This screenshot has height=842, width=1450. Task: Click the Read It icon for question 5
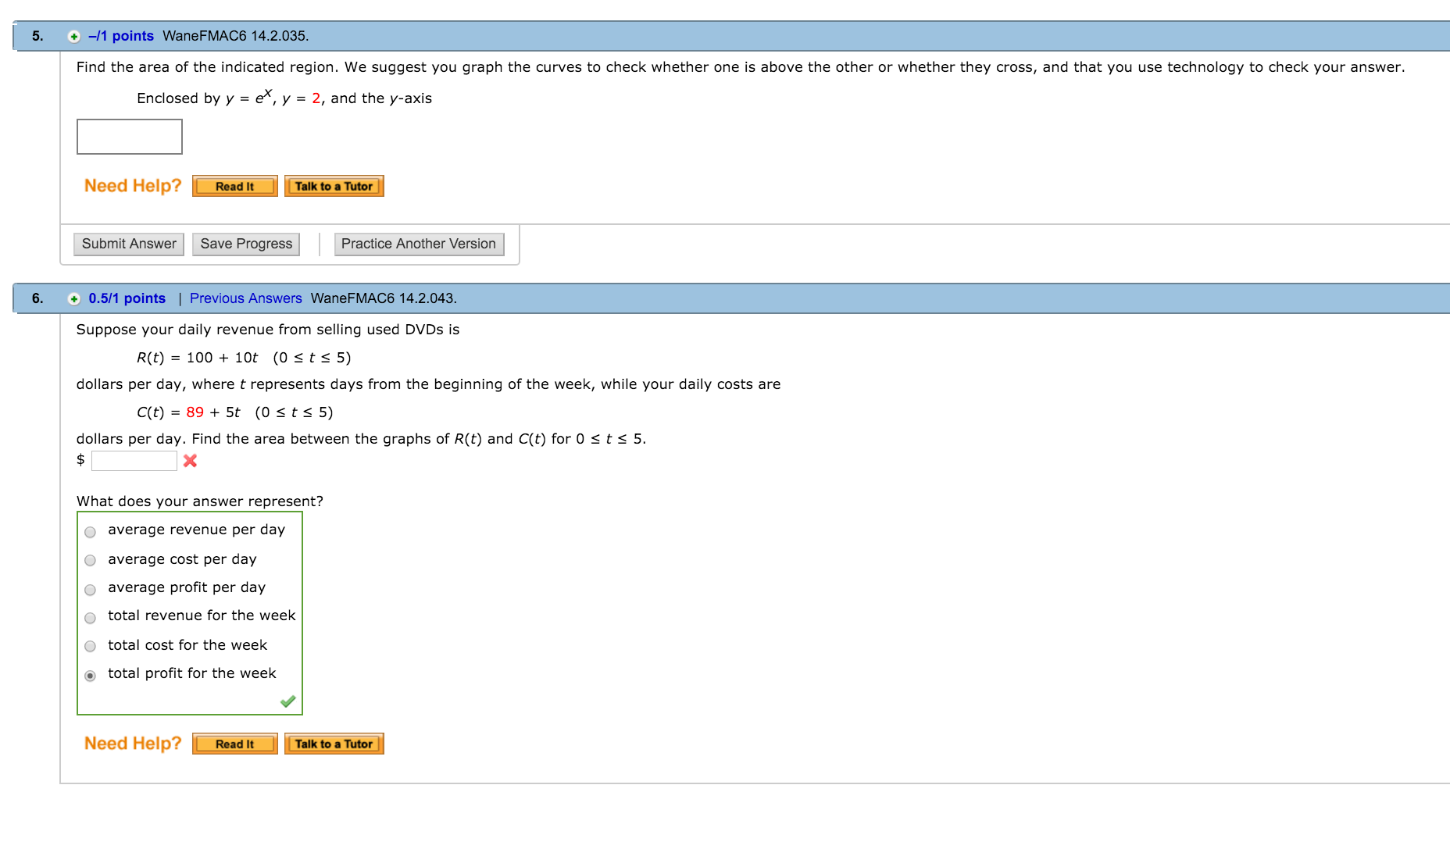234,186
